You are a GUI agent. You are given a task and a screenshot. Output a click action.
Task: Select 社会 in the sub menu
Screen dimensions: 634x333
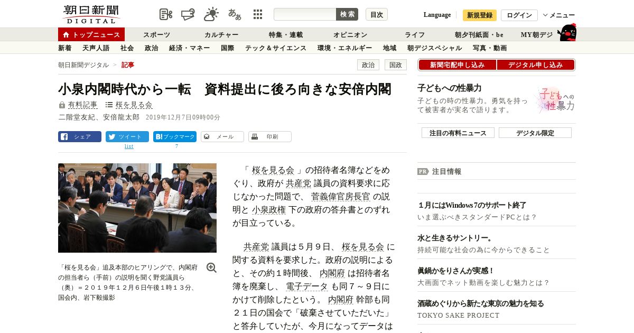pyautogui.click(x=127, y=48)
